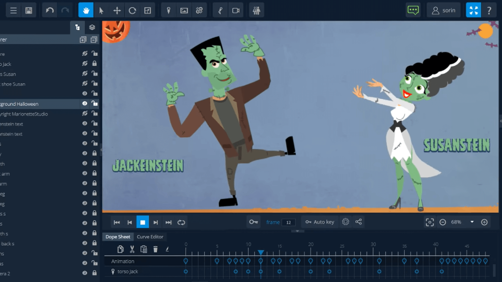The height and width of the screenshot is (282, 502).
Task: Open the image import tool
Action: (184, 10)
